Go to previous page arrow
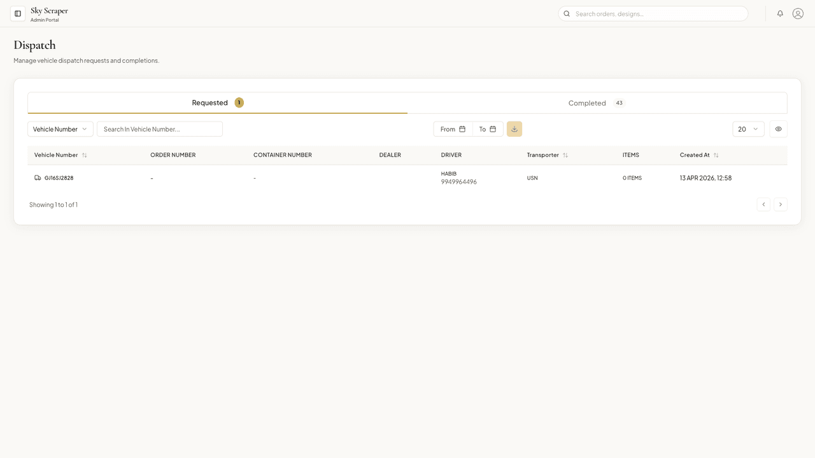 (763, 204)
